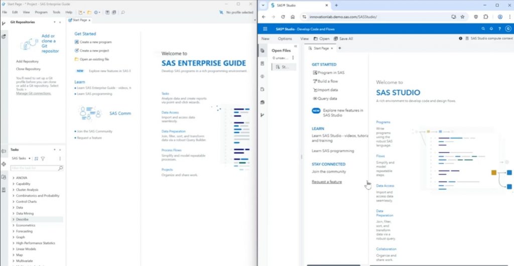Screen dimensions: 514x266
Task: Open the Program menu in Enterprise Guide
Action: pyautogui.click(x=41, y=12)
